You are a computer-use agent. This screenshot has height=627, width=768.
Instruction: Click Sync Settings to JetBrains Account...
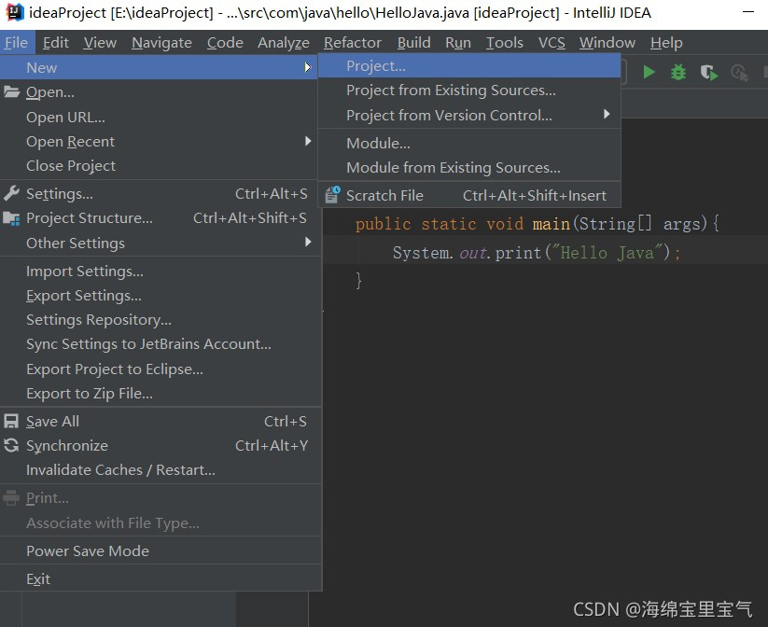coord(161,344)
